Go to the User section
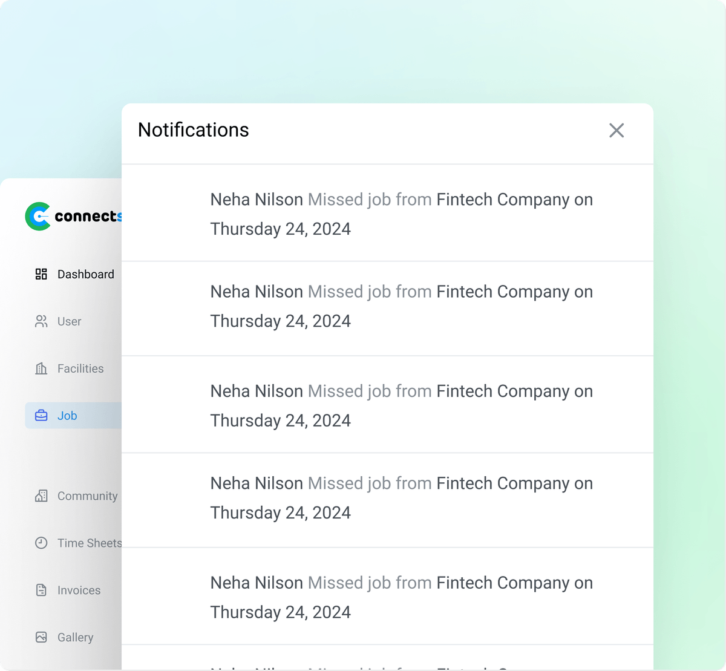 coord(69,321)
